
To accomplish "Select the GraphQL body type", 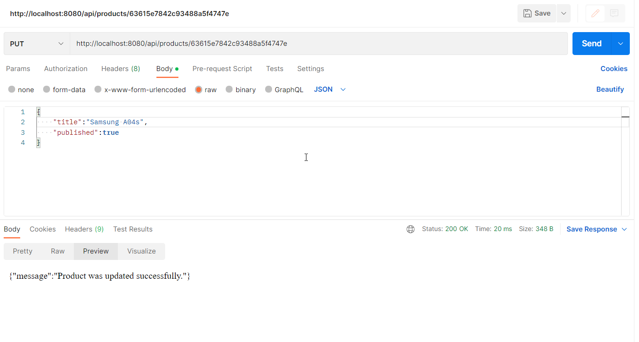I will (284, 89).
